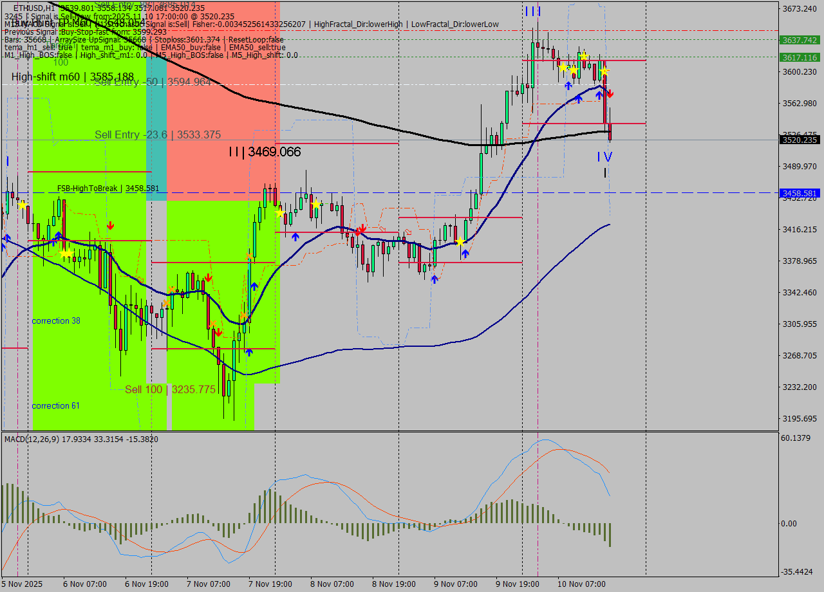Click the MACD(12,26,9) indicator label
The image size is (824, 592).
click(40, 439)
